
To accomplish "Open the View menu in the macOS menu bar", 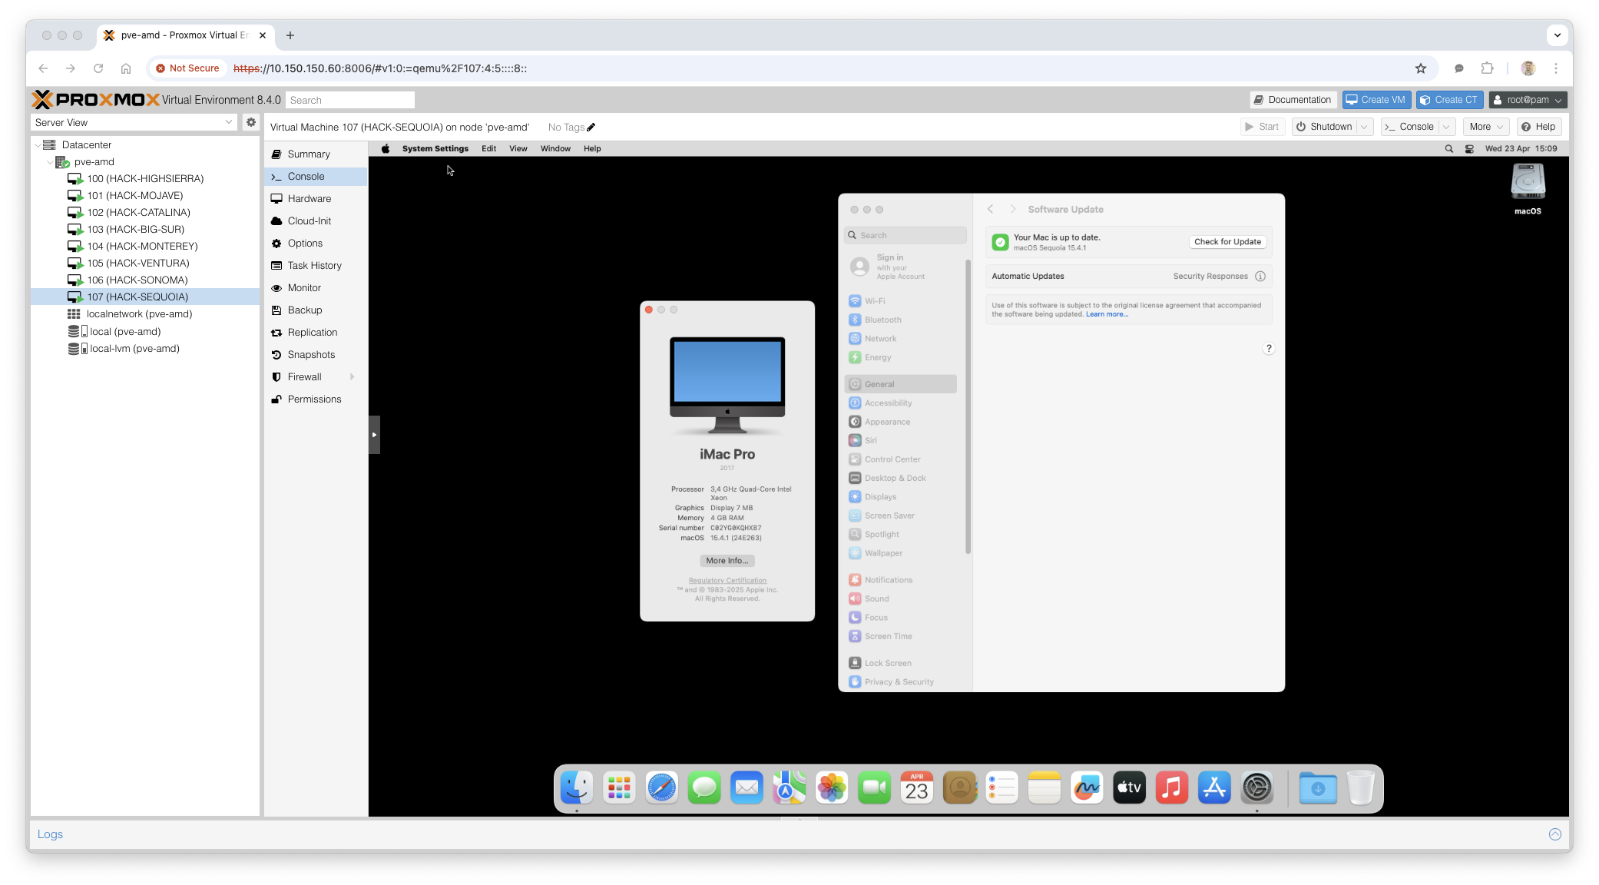I will 518,149.
